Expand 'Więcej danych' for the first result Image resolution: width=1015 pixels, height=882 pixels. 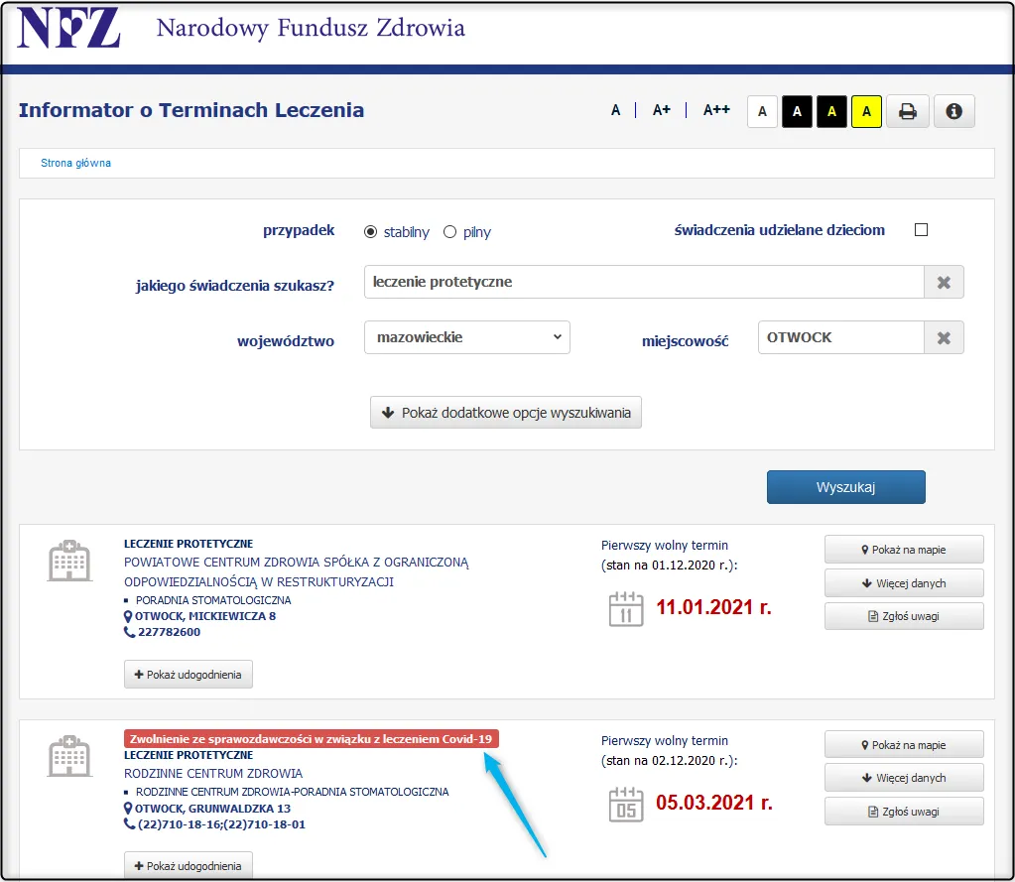903,582
